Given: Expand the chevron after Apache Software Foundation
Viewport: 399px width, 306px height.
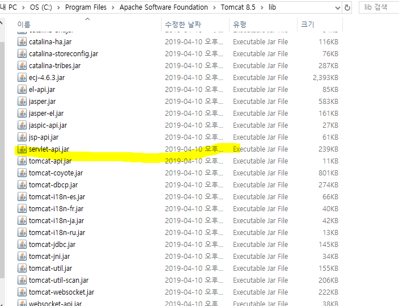Looking at the screenshot, I should [x=214, y=7].
